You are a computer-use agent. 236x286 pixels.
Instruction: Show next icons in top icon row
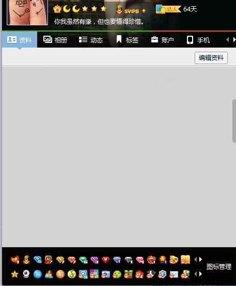pyautogui.click(x=200, y=260)
